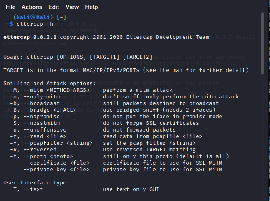Open the Actions menu
The image size is (270, 201).
(32, 7)
